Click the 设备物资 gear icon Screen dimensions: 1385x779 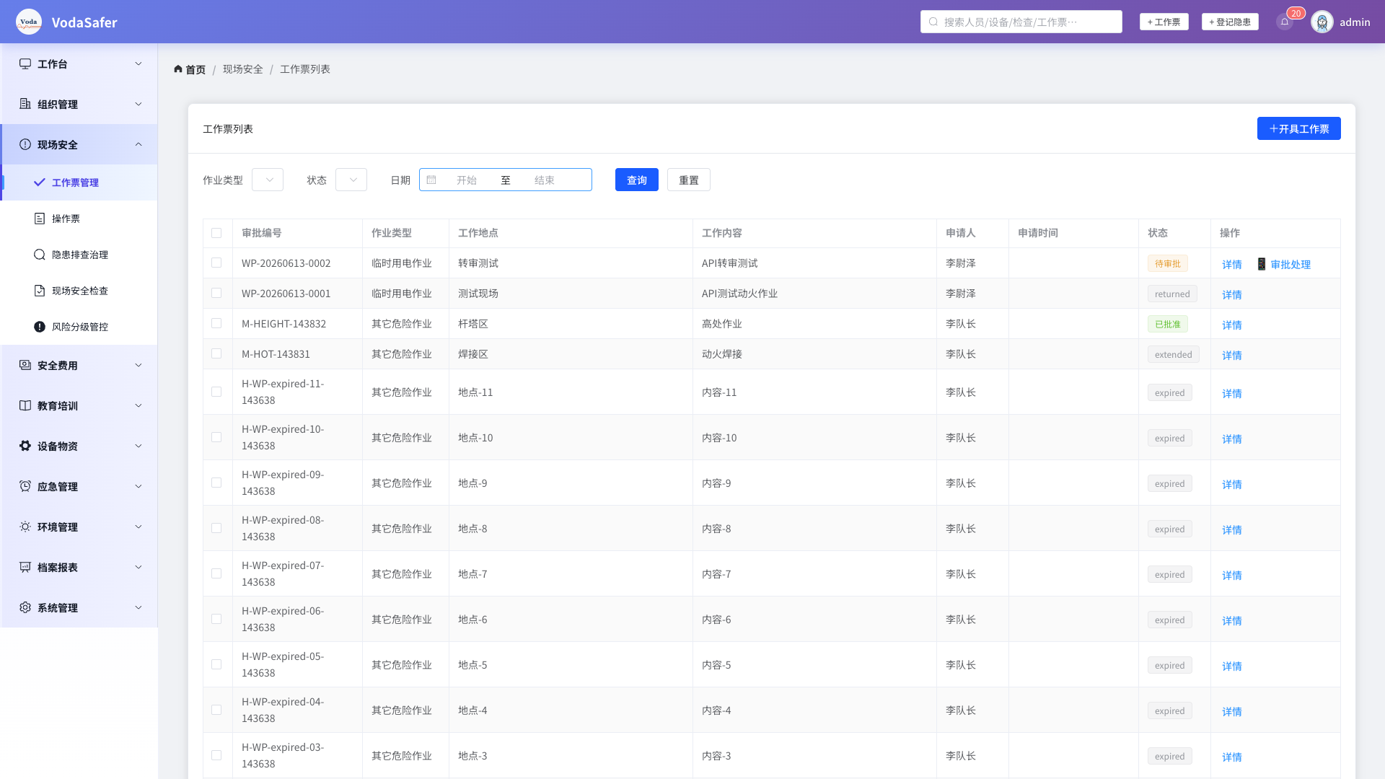25,446
